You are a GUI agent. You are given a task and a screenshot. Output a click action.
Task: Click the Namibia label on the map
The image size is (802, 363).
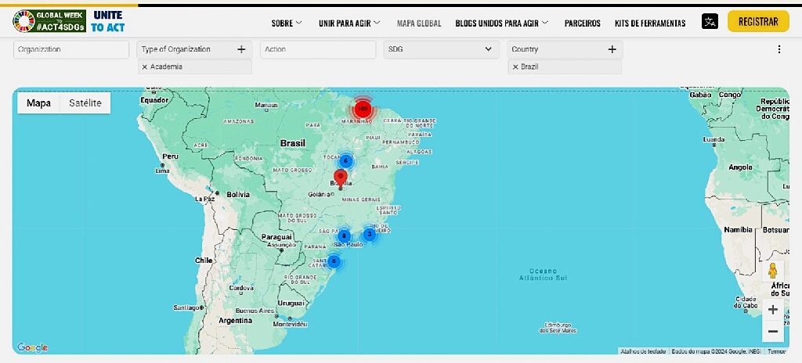click(x=738, y=230)
